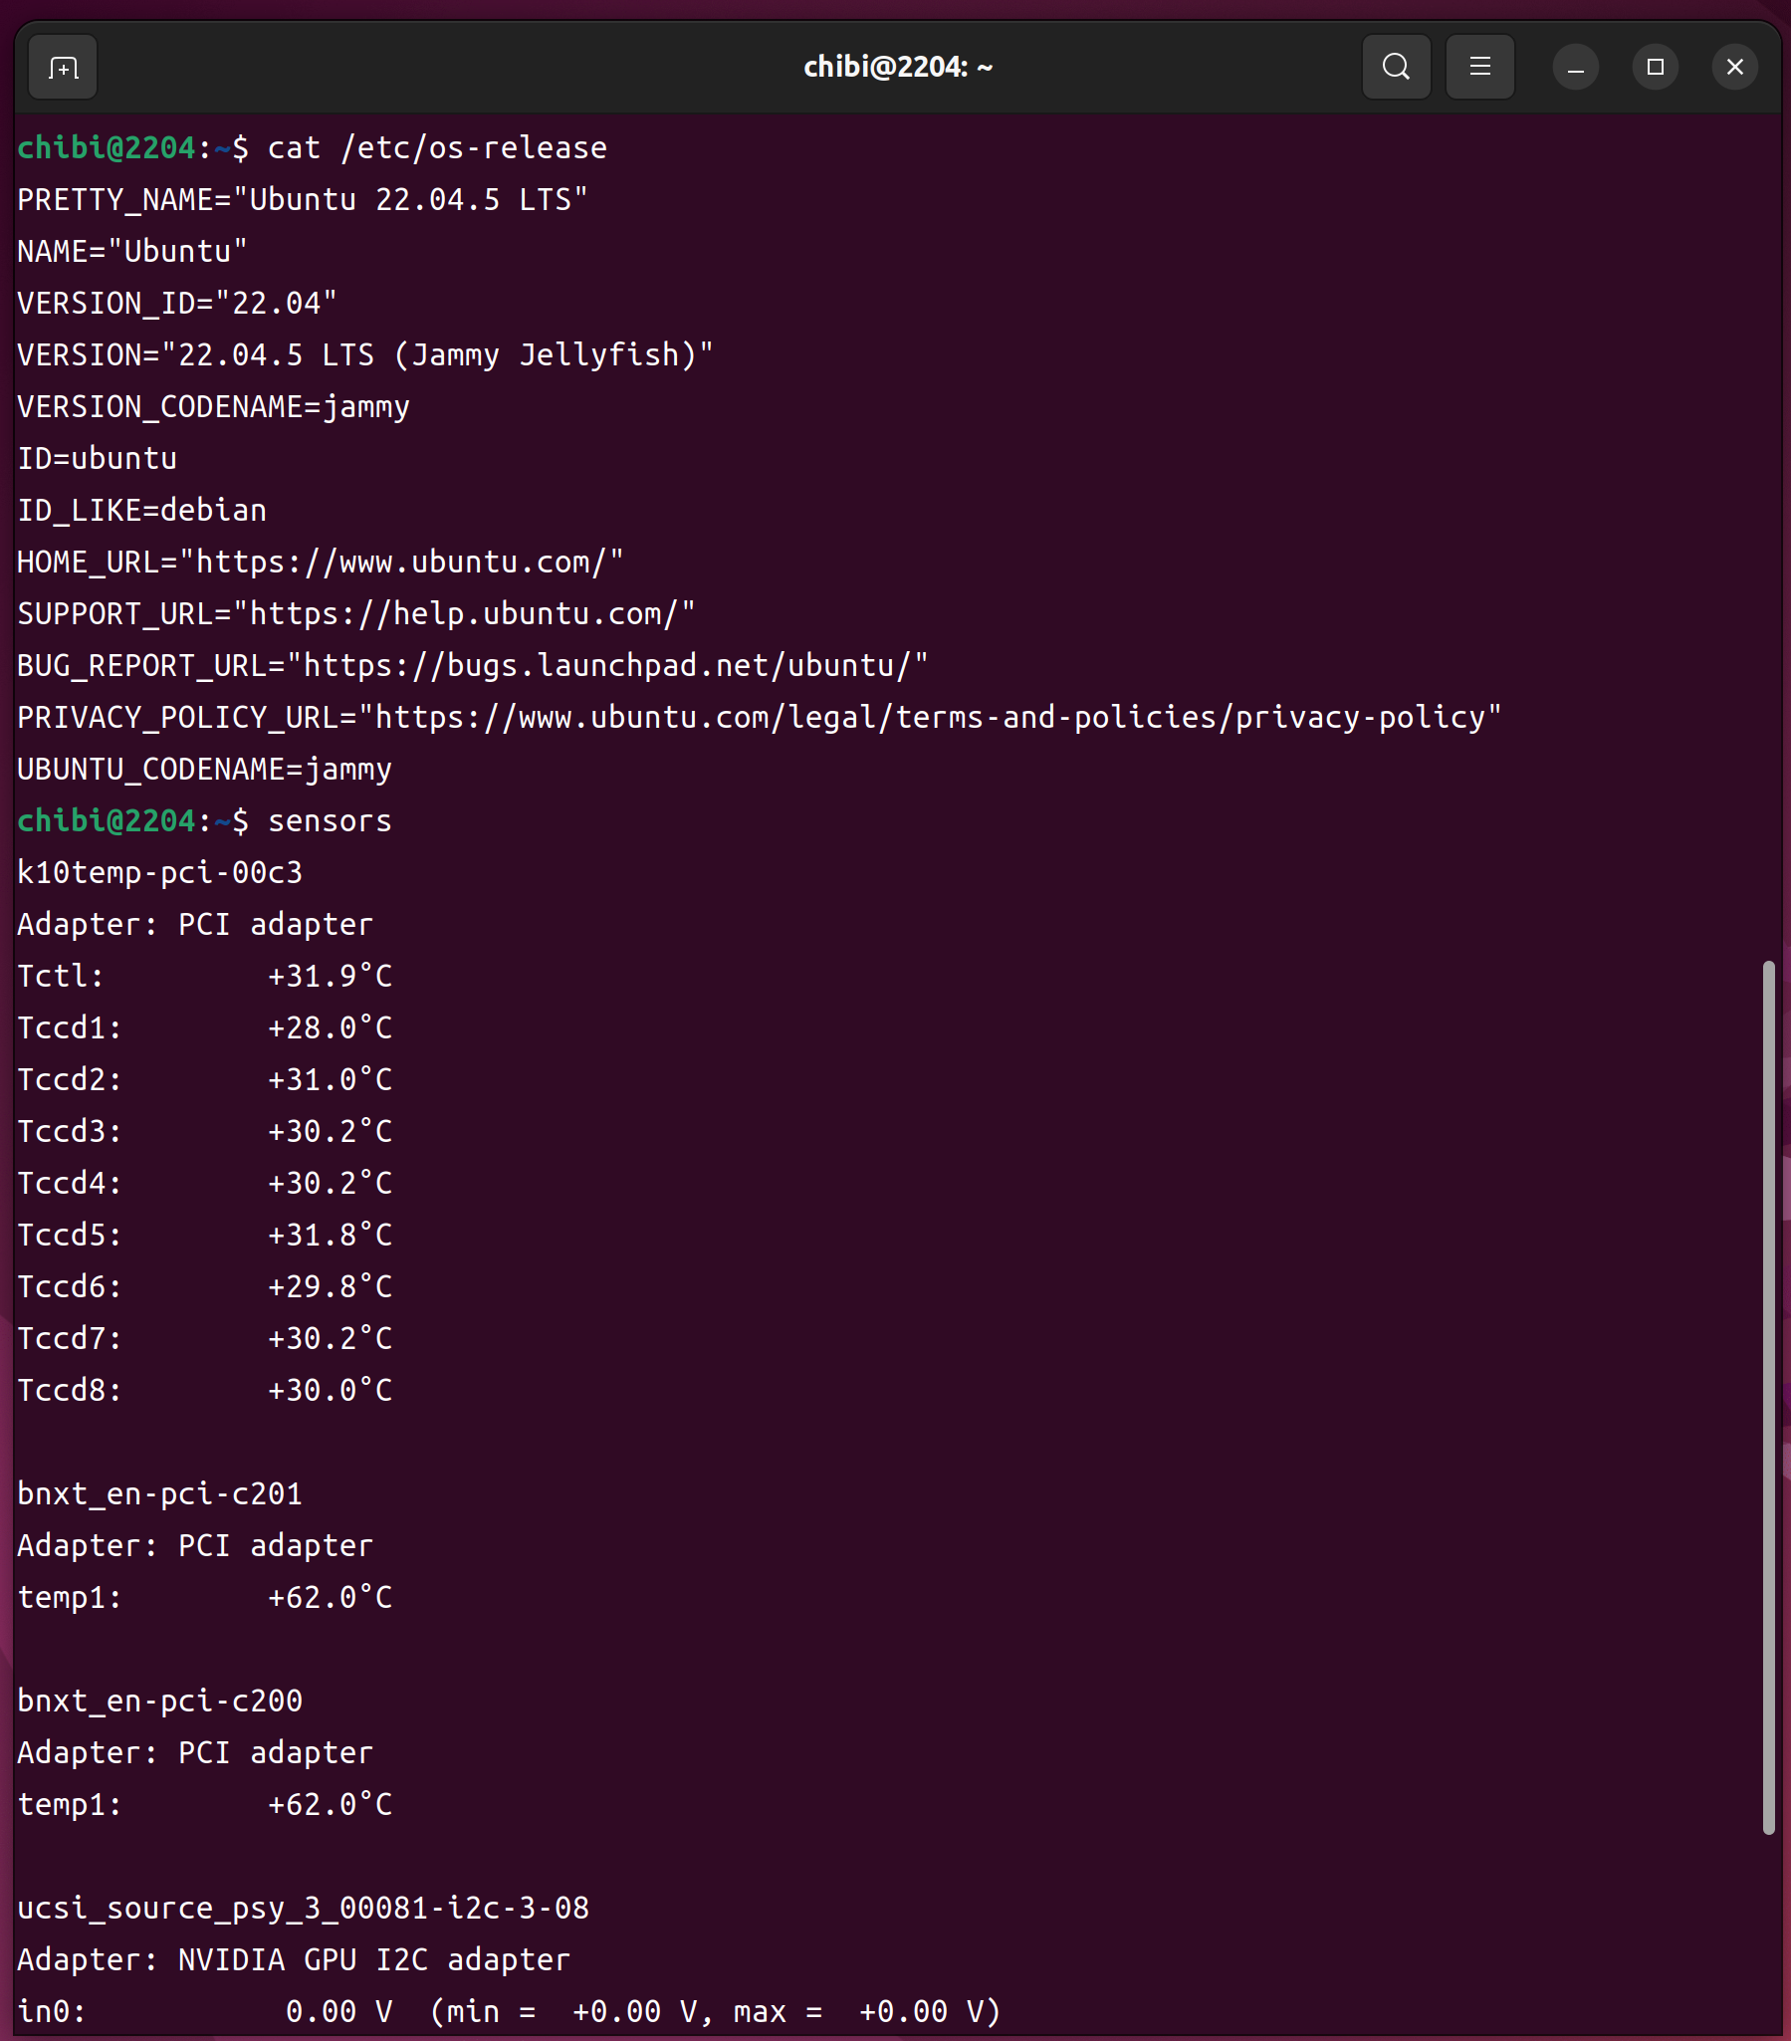Minimize the terminal window

click(x=1575, y=68)
